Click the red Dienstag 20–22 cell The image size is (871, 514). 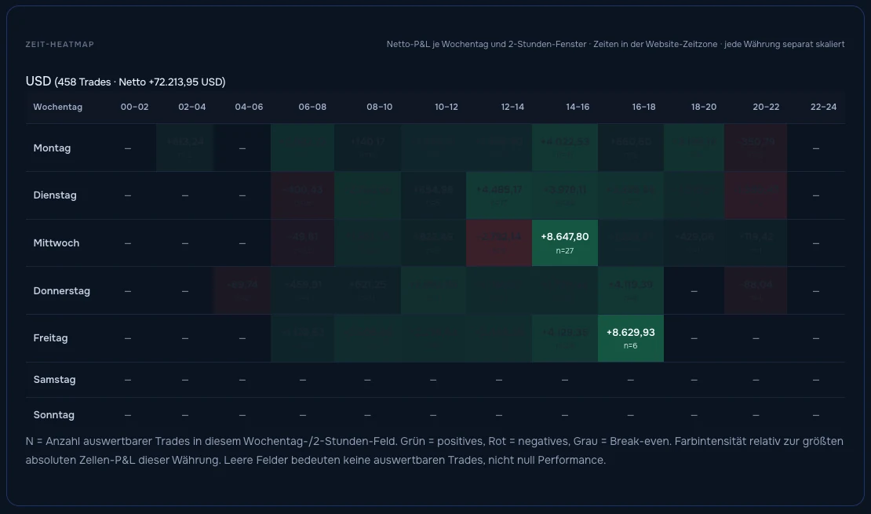pos(756,195)
